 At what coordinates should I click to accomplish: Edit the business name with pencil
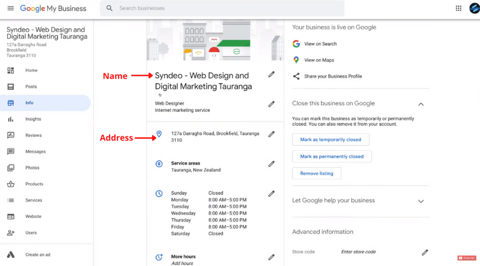pyautogui.click(x=272, y=75)
